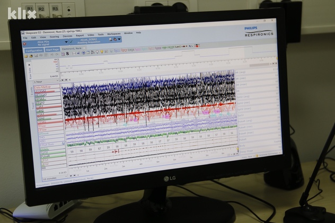Open the File menu
The image size is (335, 223).
click(x=25, y=38)
